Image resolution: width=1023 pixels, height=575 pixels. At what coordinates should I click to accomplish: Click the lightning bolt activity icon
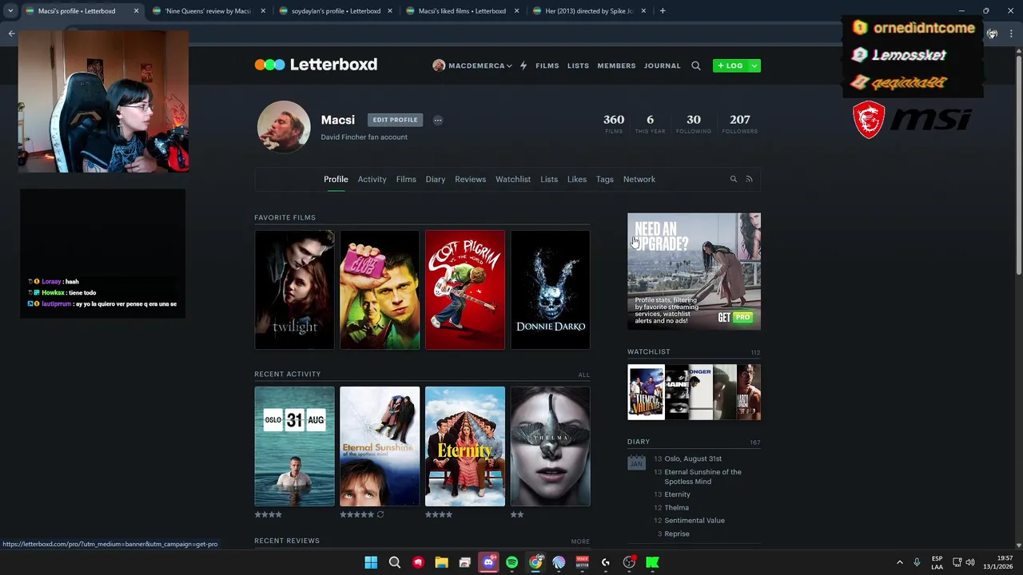523,65
